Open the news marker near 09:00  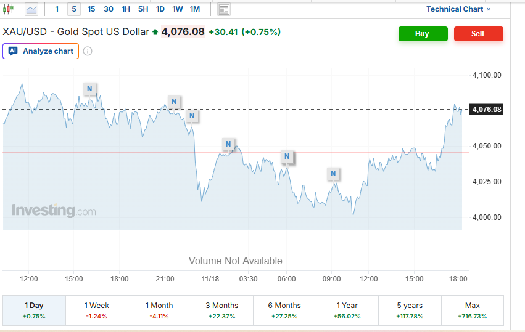click(x=333, y=174)
